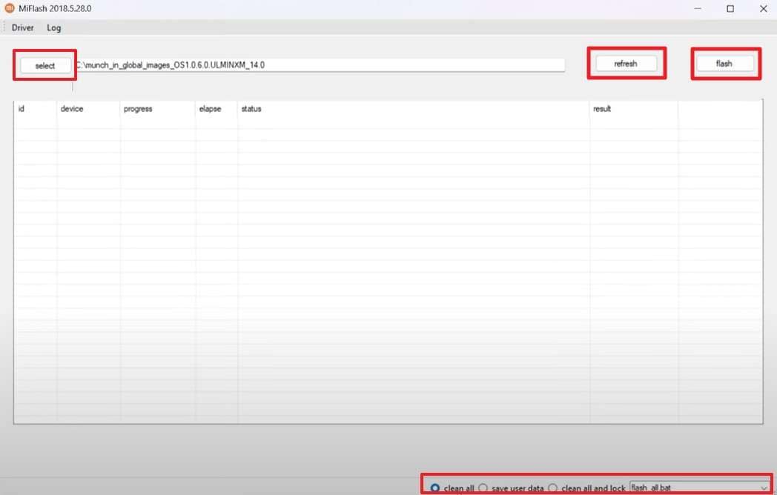Viewport: 777px width, 495px height.
Task: Open the Driver menu
Action: 22,27
